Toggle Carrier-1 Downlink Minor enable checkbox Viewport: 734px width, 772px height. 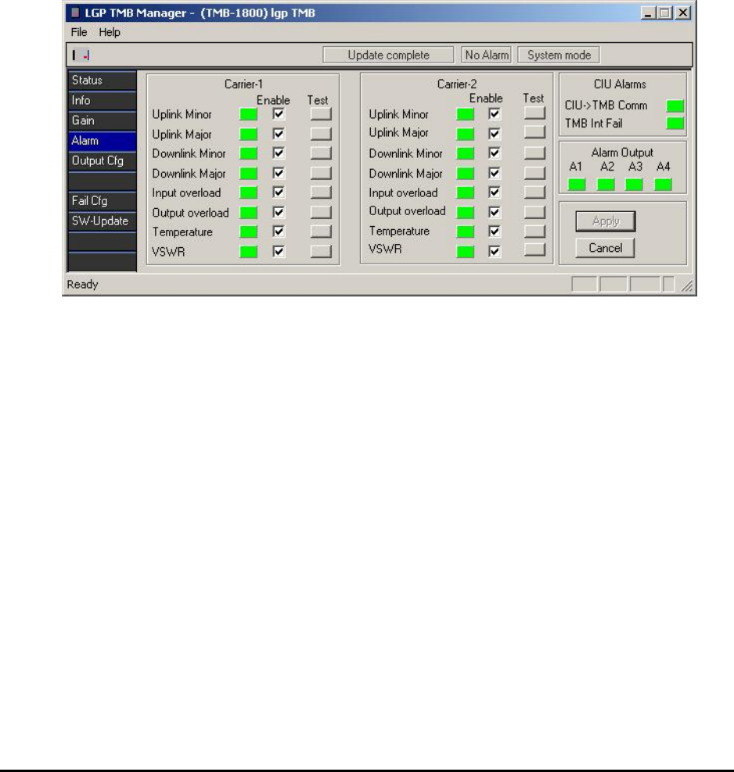pos(279,153)
